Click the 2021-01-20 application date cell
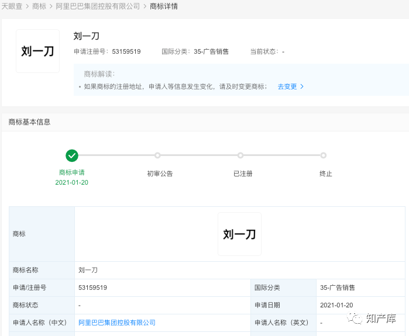 [336, 305]
